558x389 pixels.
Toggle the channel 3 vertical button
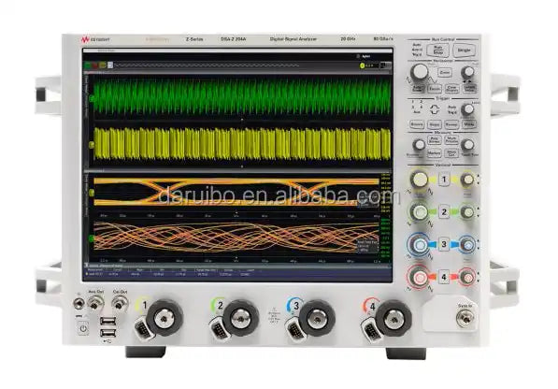coord(444,244)
